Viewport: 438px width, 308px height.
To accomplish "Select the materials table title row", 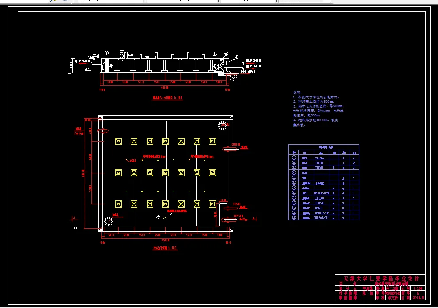I will (323, 147).
